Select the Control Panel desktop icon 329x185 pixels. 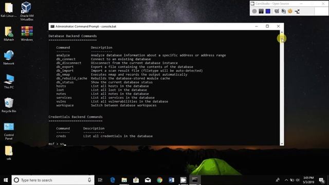(x=9, y=131)
